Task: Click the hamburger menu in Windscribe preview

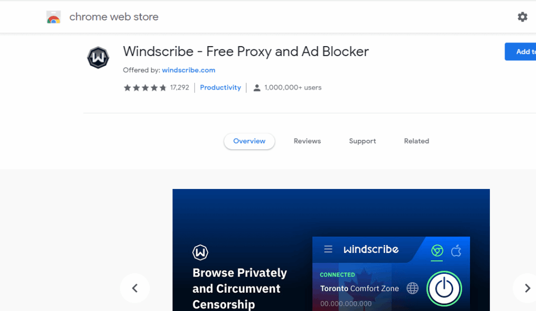Action: pyautogui.click(x=328, y=249)
